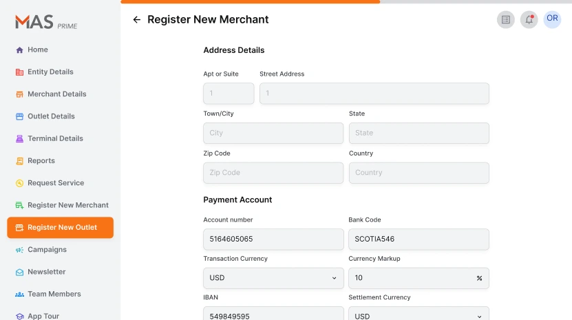The height and width of the screenshot is (320, 572).
Task: Click the Bank Code input field
Action: click(x=419, y=239)
